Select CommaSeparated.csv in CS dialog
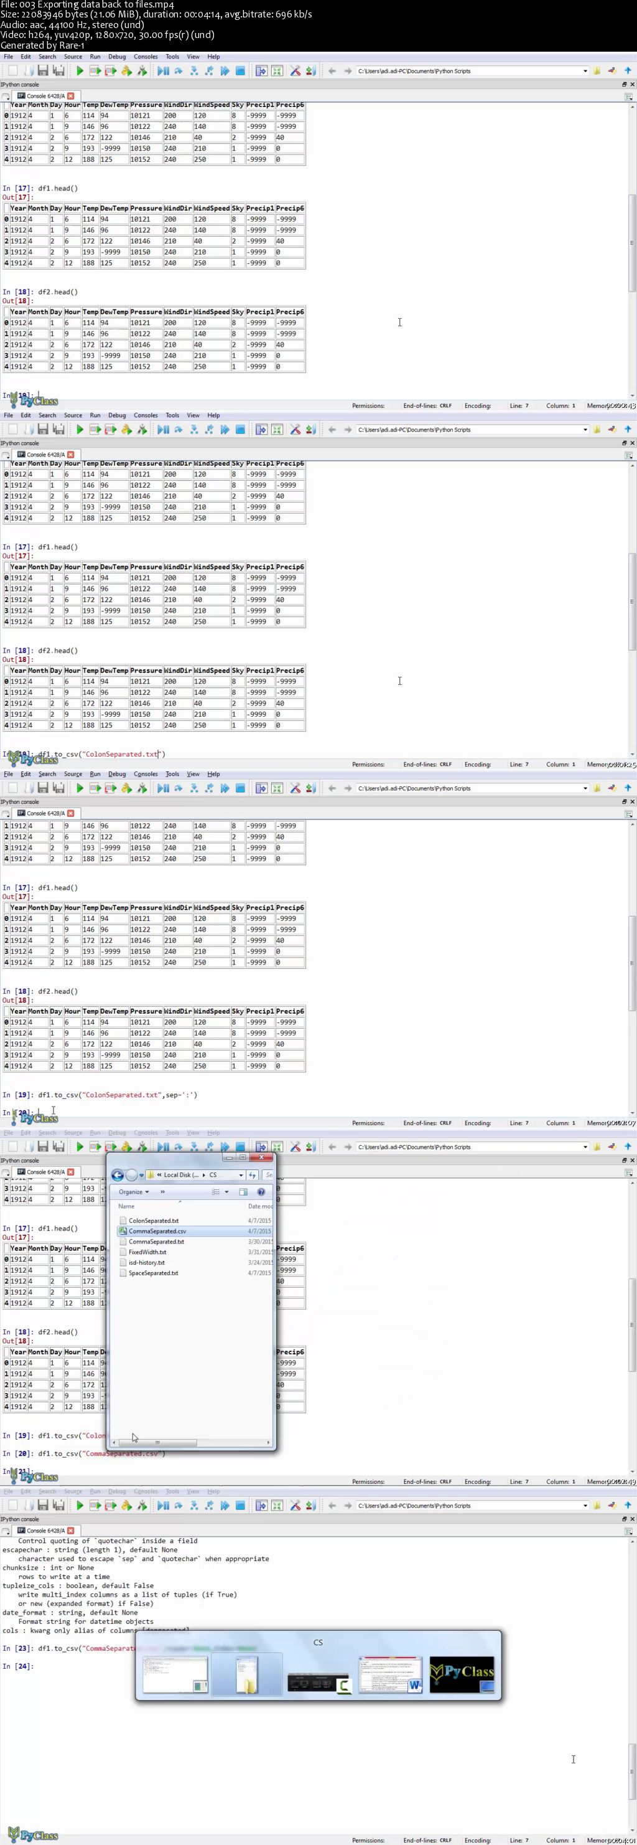This screenshot has width=637, height=1845. tap(157, 1231)
